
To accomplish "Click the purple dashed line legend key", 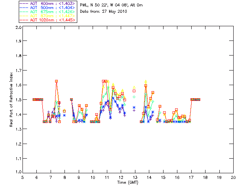I will pyautogui.click(x=24, y=3).
